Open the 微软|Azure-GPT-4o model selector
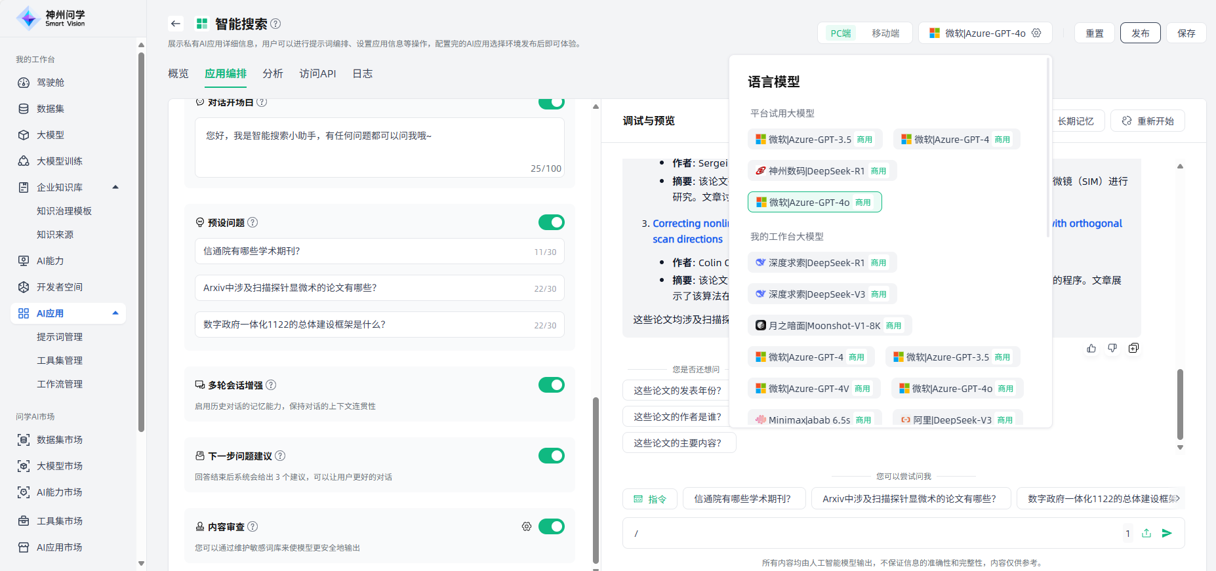This screenshot has height=571, width=1216. tap(985, 33)
